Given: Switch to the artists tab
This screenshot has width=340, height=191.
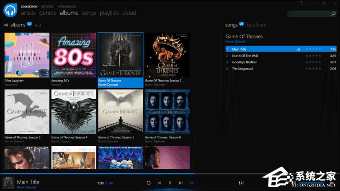Looking at the screenshot, I should tap(28, 13).
